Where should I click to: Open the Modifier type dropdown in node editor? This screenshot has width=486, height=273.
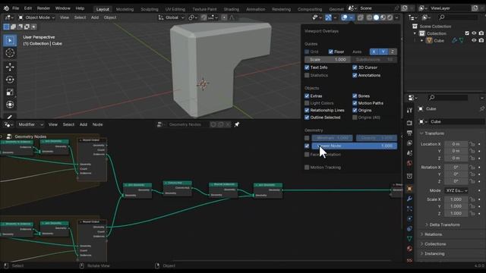point(30,124)
